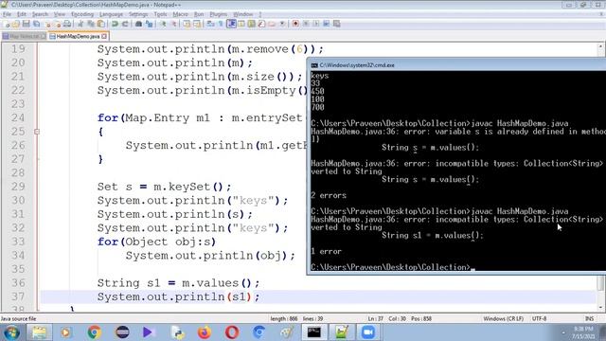Save the file using the Save toolbar icon
This screenshot has width=606, height=341.
tap(27, 24)
